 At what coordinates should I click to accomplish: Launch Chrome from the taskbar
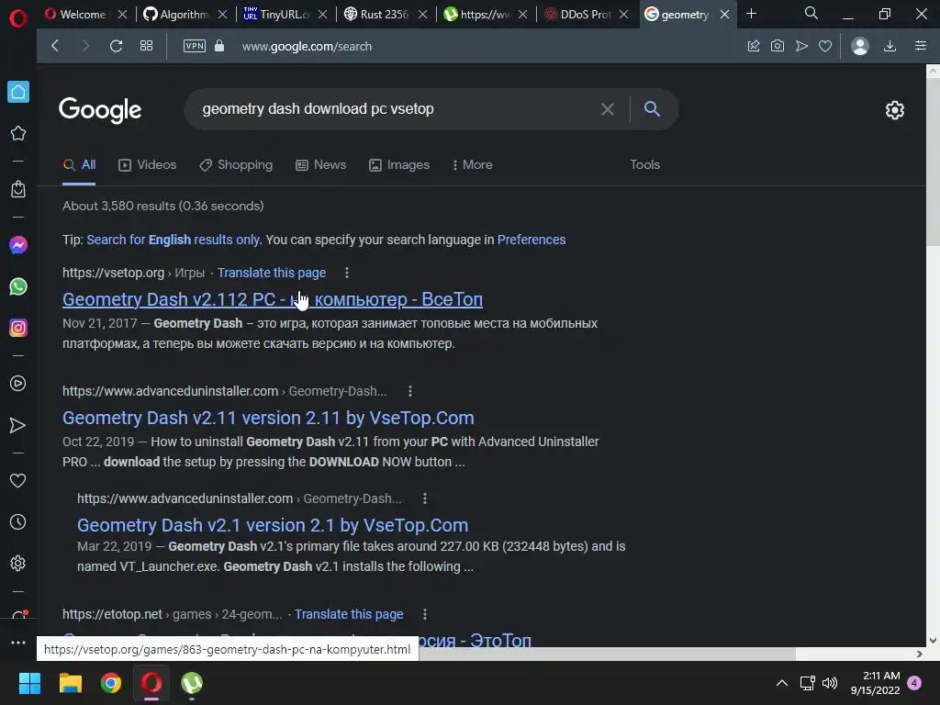click(111, 683)
